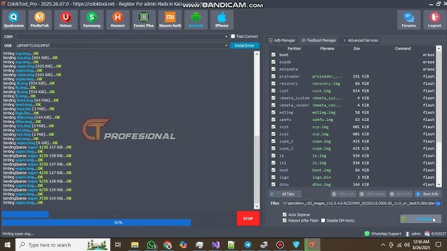Image resolution: width=447 pixels, height=251 pixels.
Task: Uncheck the md1img partition checkbox
Action: point(274,112)
